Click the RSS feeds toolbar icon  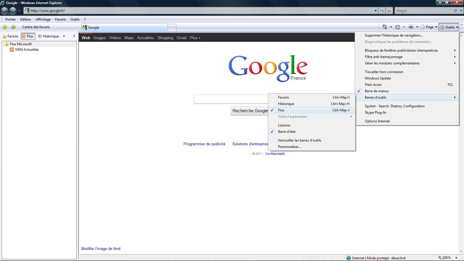click(x=398, y=27)
